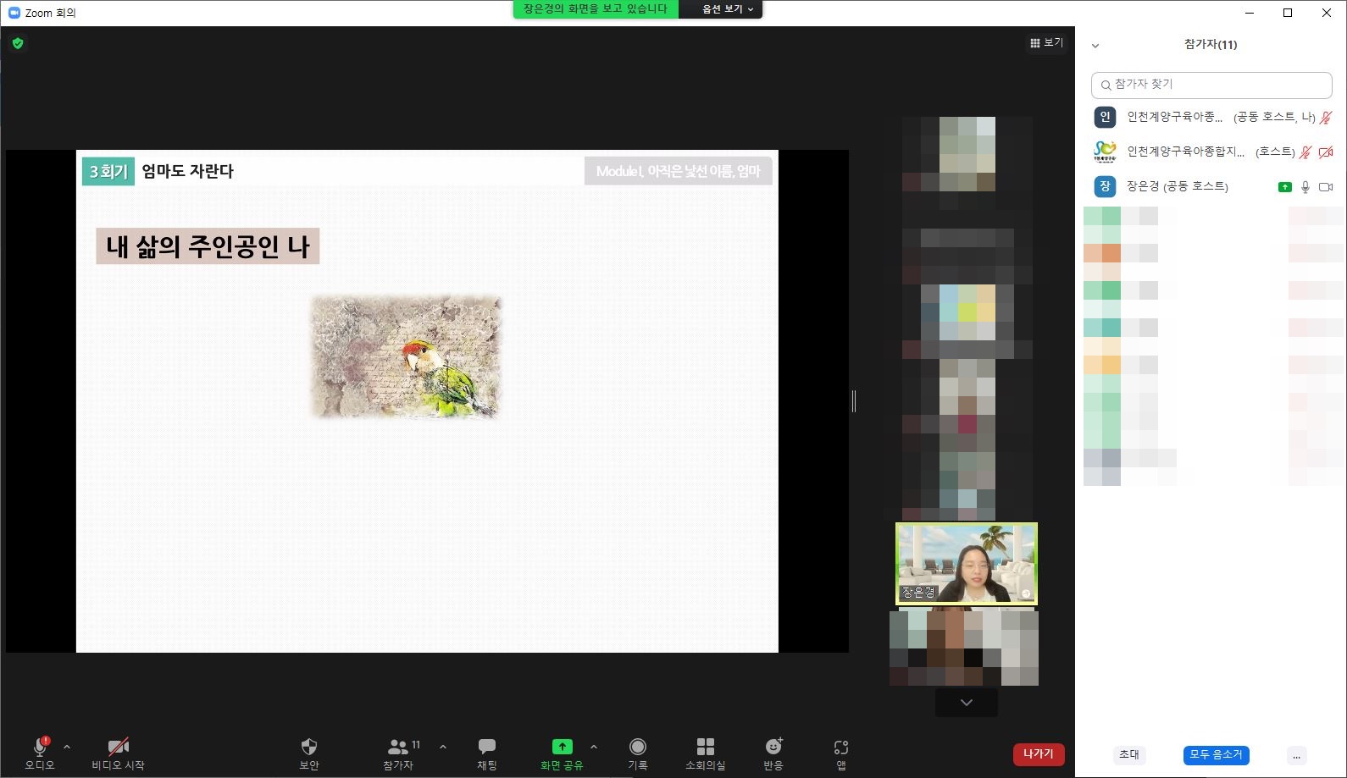Viewport: 1347px width, 778px height.
Task: Click the green encryption shield icon
Action: (18, 43)
